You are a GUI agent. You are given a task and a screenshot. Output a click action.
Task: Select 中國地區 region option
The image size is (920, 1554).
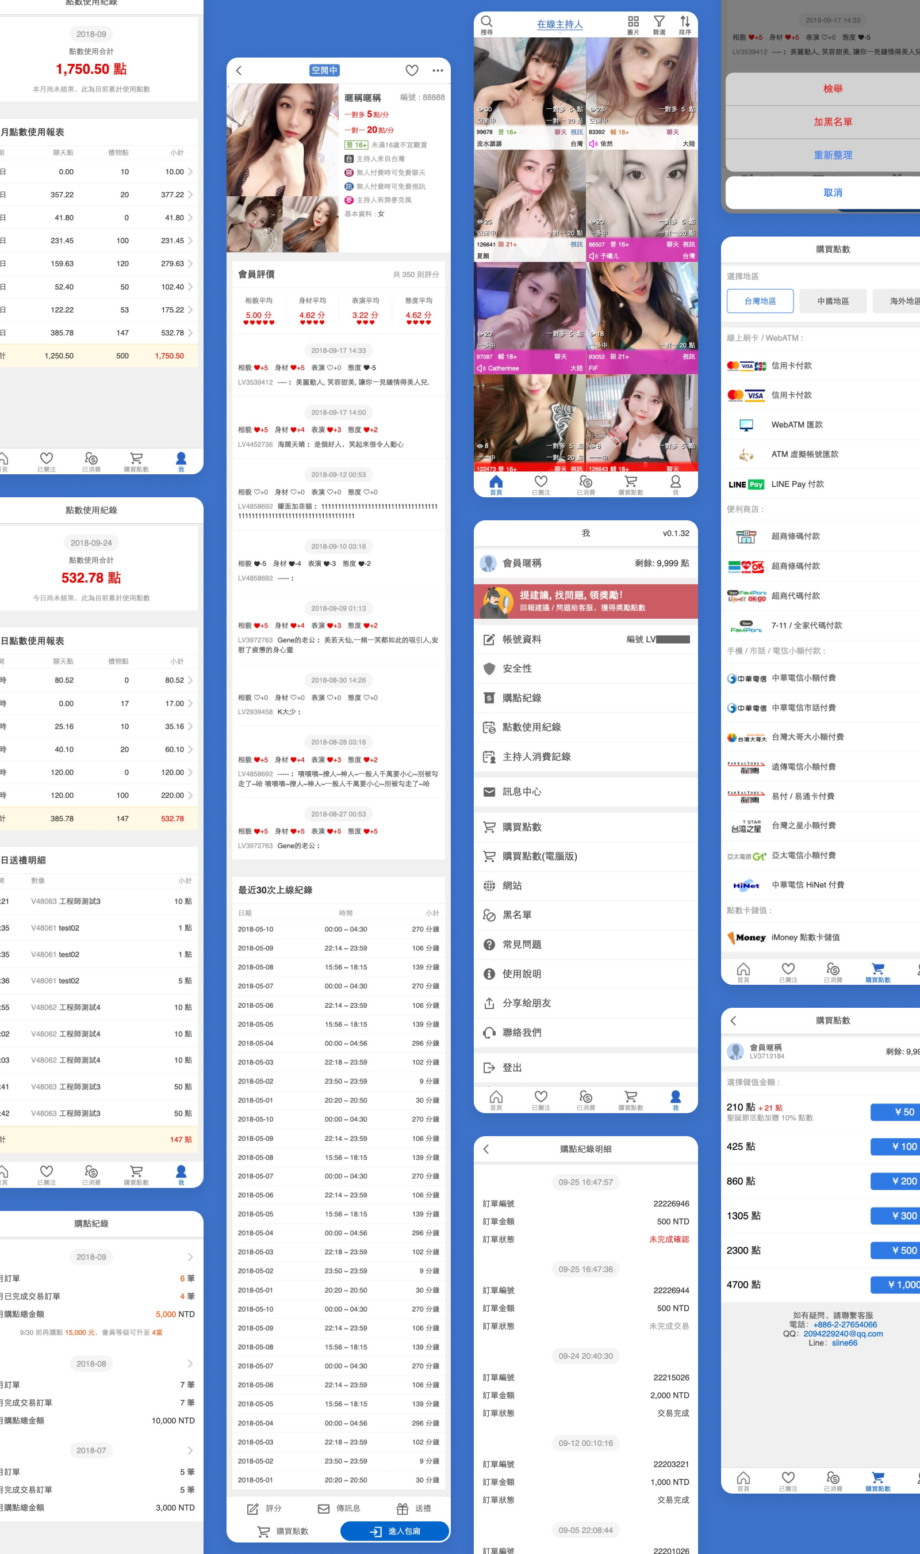pyautogui.click(x=833, y=301)
